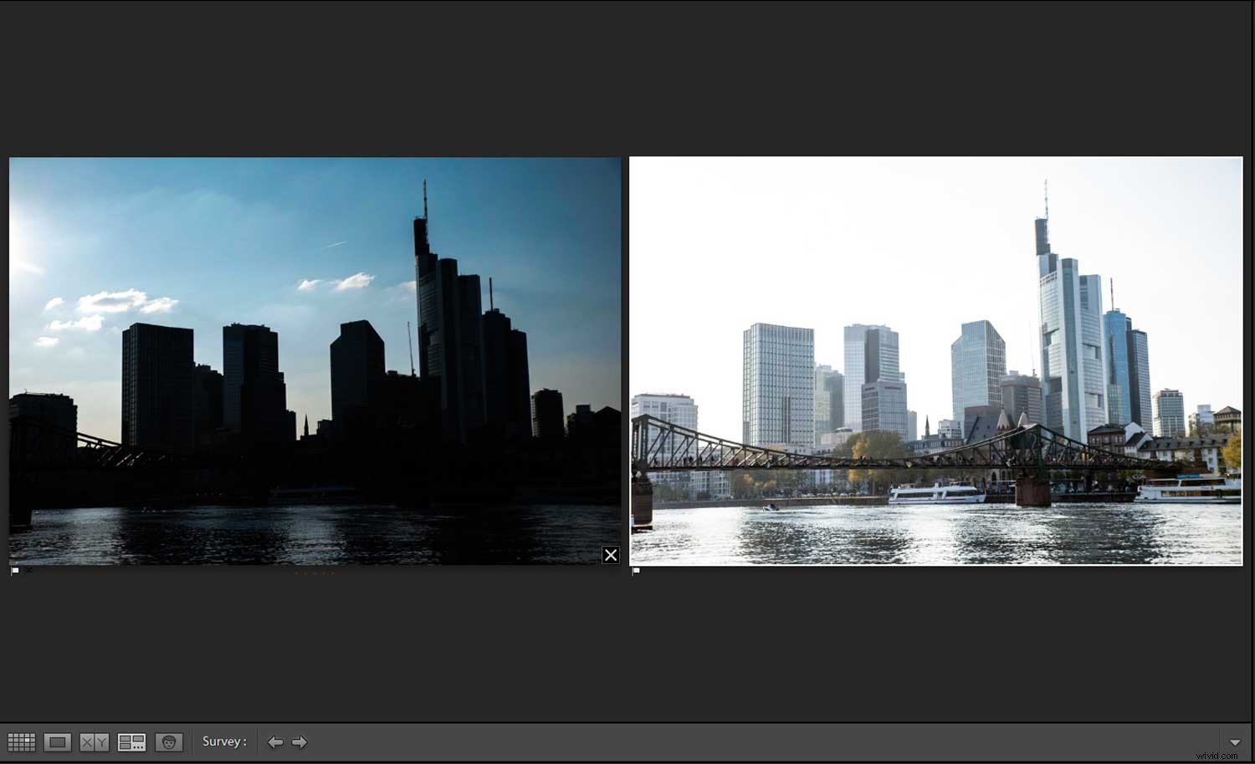Advance using the right arrow icon

tap(300, 741)
